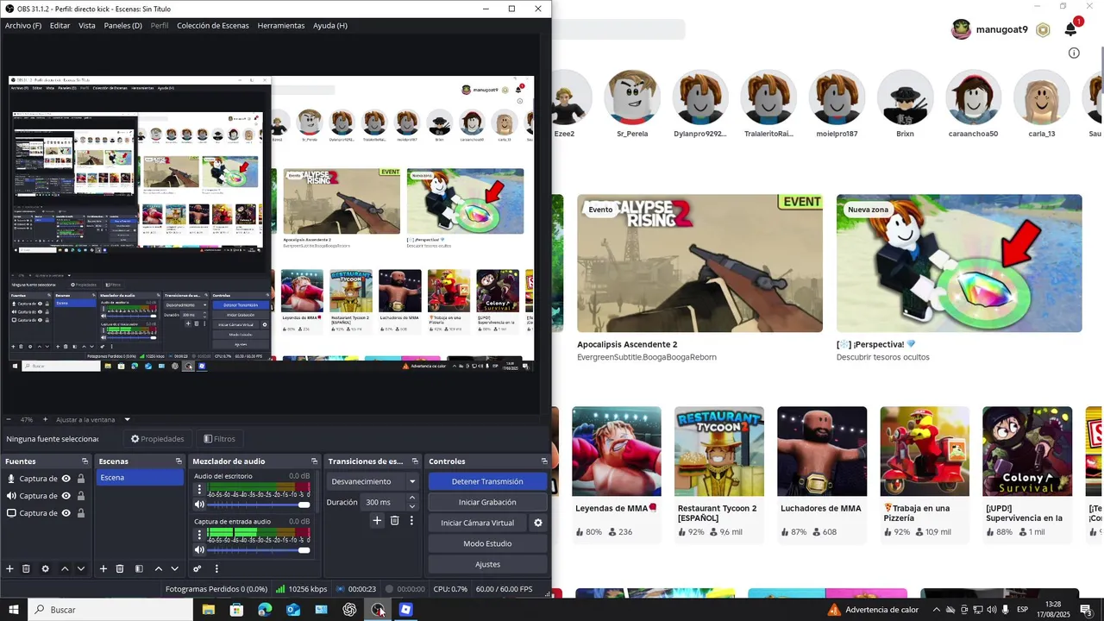Move source down in Fuentes toolbar
Image resolution: width=1104 pixels, height=621 pixels.
(x=81, y=568)
